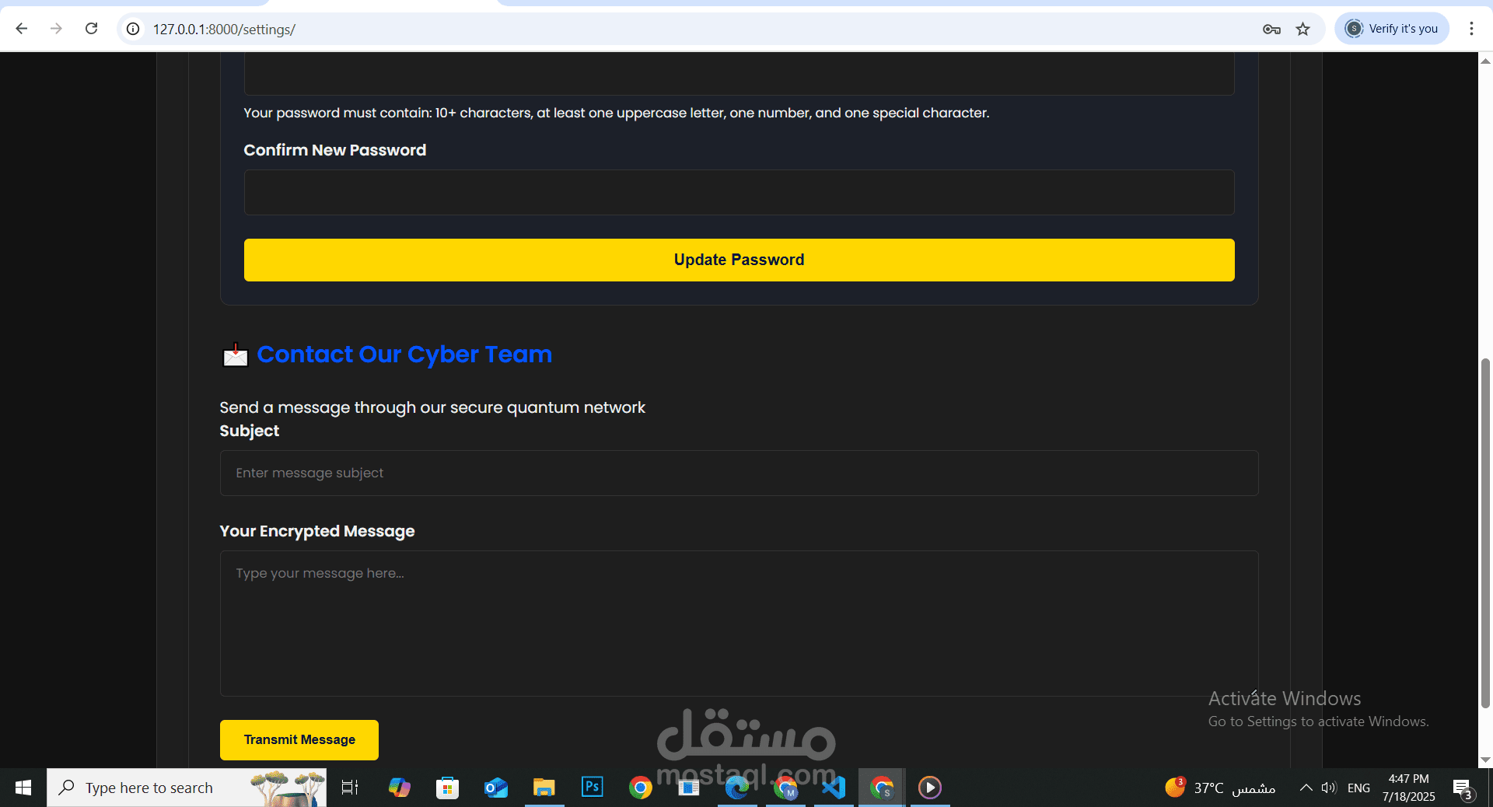Click the scrollbar down arrow
The width and height of the screenshot is (1493, 807).
1485,760
